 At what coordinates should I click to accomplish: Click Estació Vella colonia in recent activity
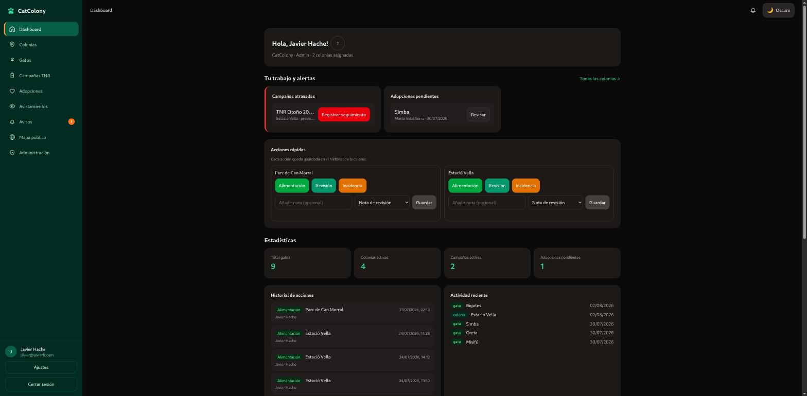483,315
